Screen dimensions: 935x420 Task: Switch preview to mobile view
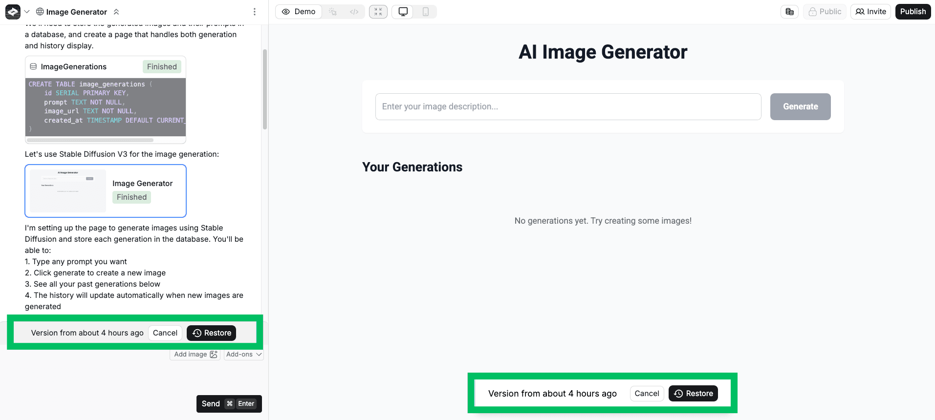pos(426,12)
